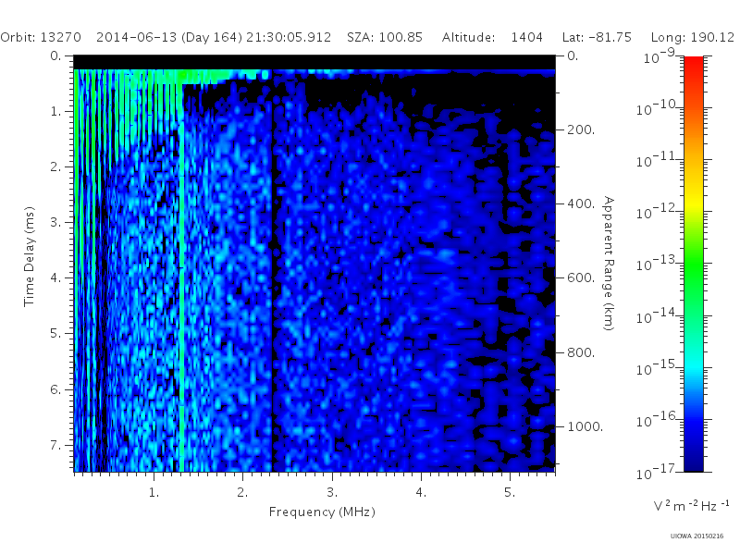Image resolution: width=740 pixels, height=555 pixels.
Task: Click the Time Delay (ms) axis title
Action: (x=30, y=256)
